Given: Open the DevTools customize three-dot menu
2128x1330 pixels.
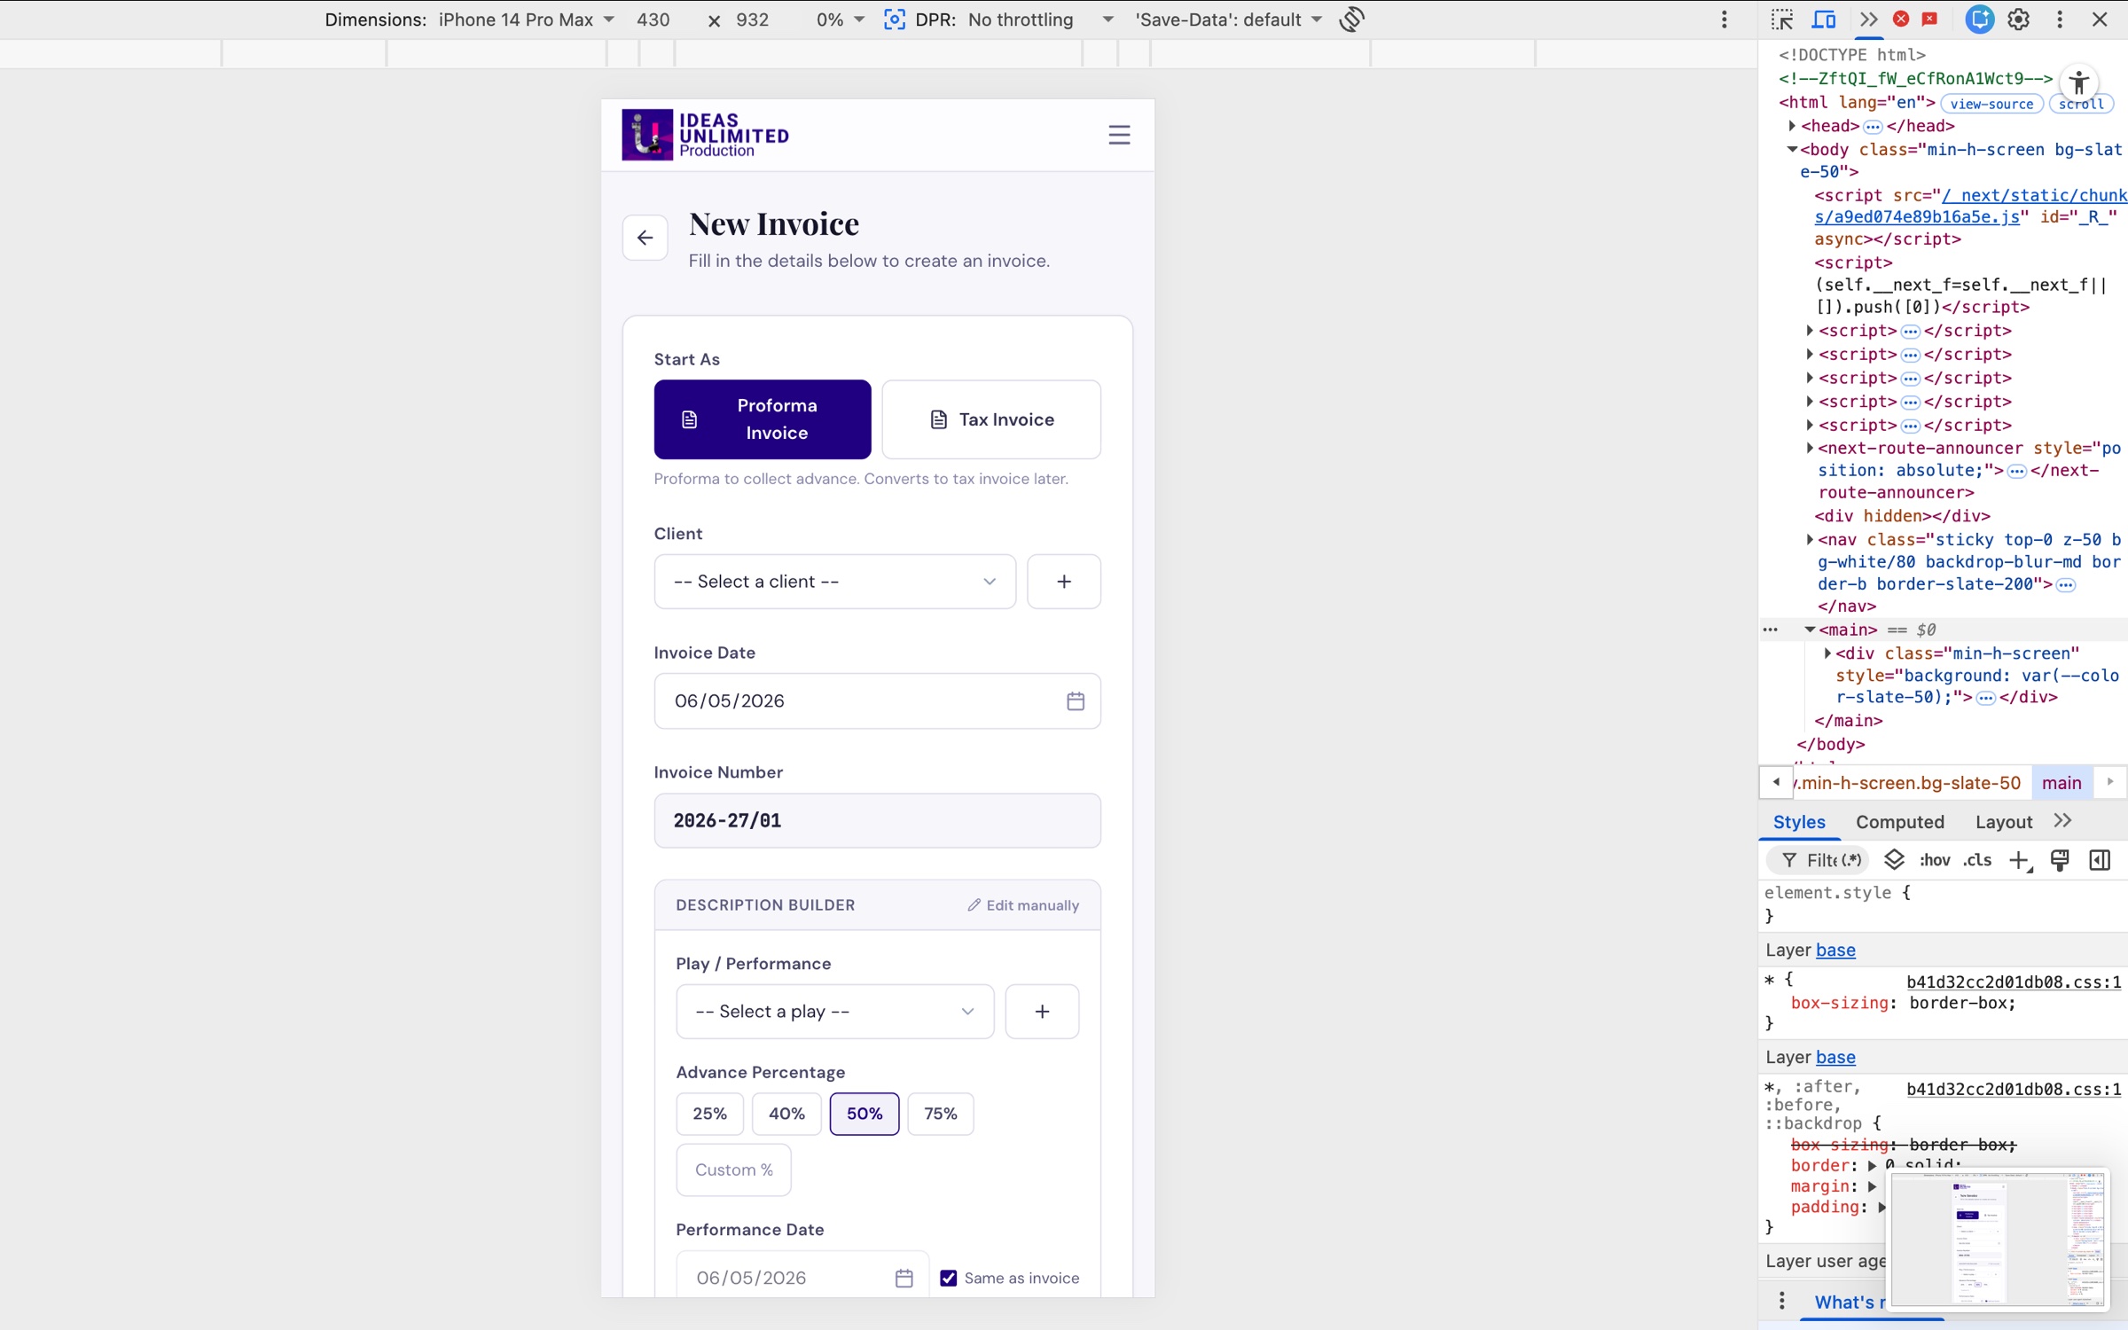Looking at the screenshot, I should point(2060,20).
